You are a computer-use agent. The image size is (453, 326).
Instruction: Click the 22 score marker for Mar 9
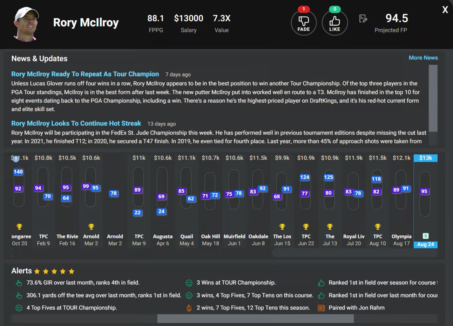(x=137, y=213)
